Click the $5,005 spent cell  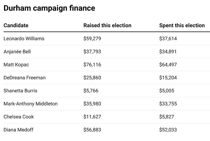166,91
